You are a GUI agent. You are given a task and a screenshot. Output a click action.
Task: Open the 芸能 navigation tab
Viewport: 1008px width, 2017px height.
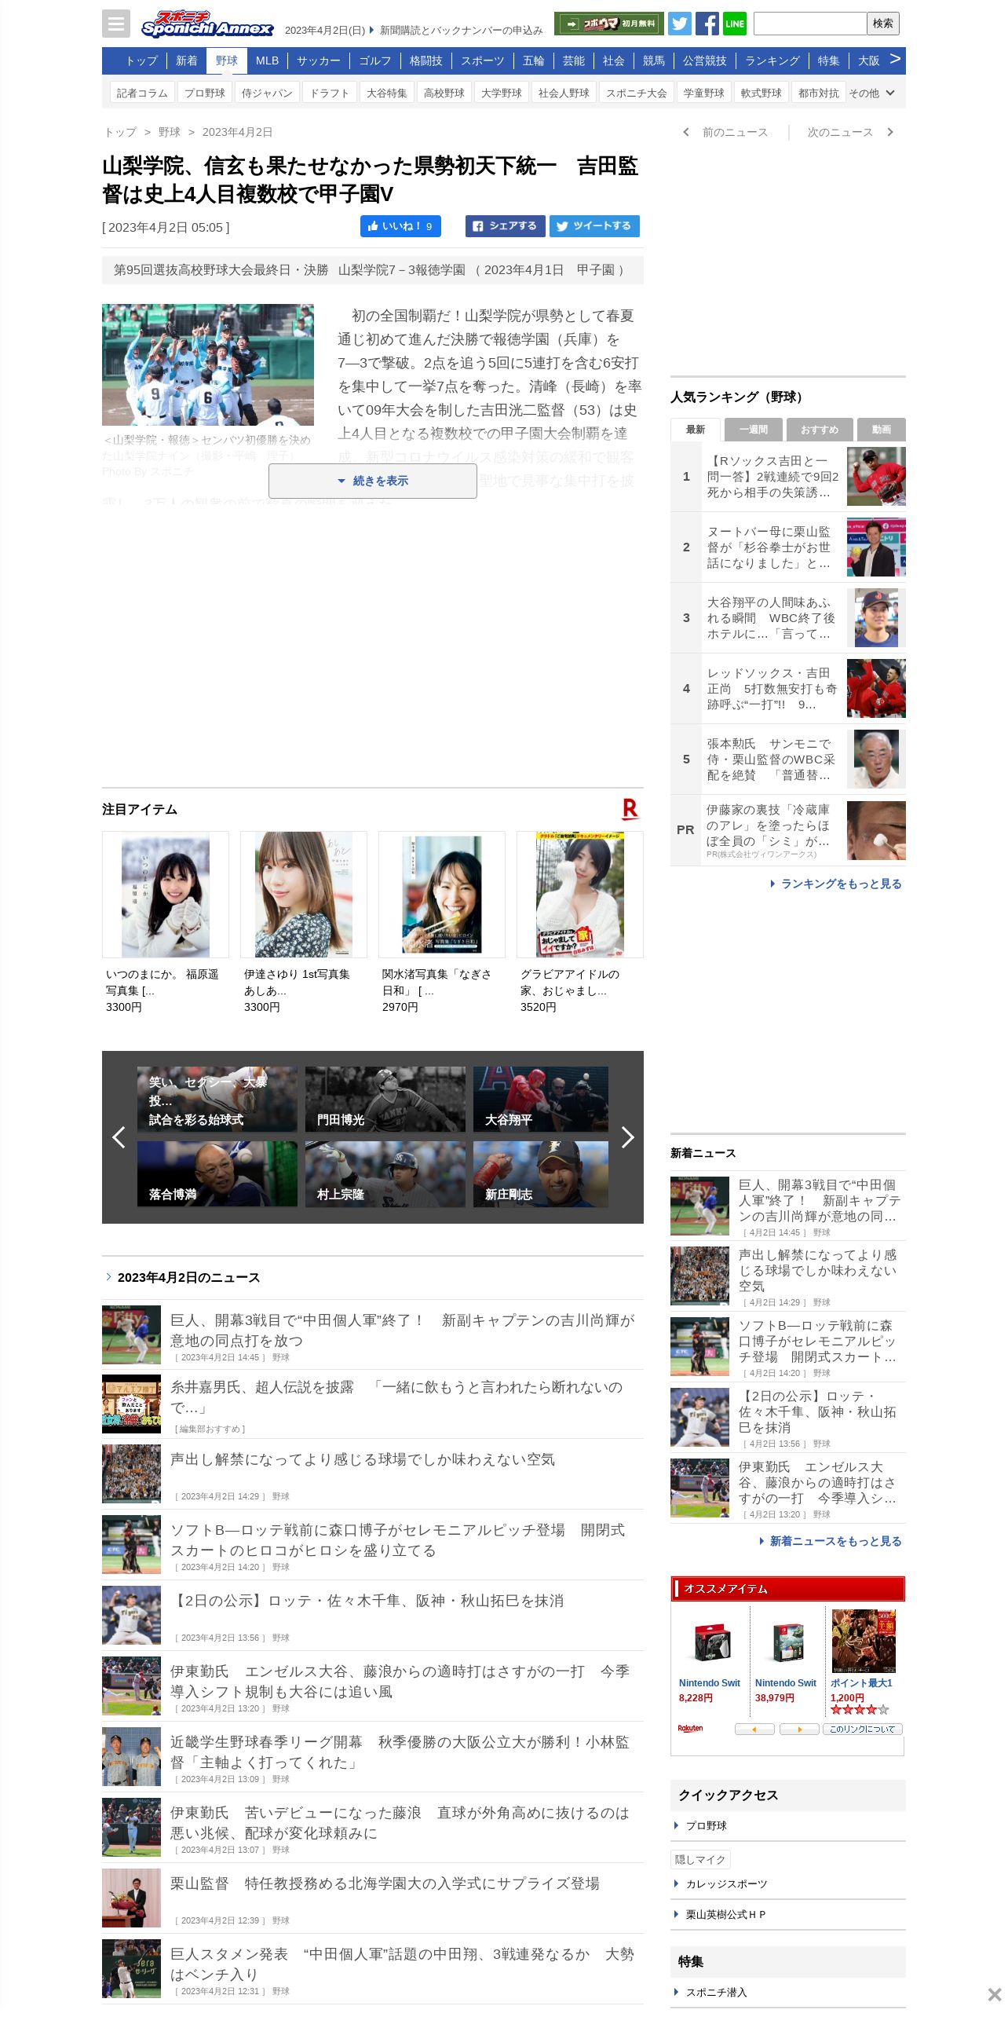(574, 60)
